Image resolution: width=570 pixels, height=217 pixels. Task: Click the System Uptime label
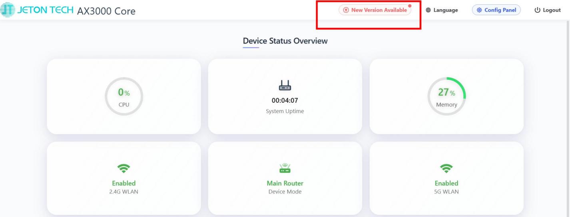pyautogui.click(x=285, y=111)
